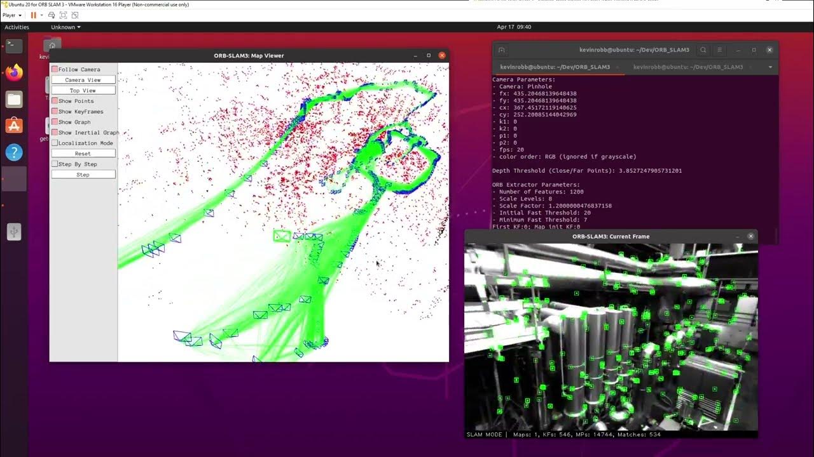
Task: Click the Home folder icon on the desktop
Action: click(x=52, y=46)
